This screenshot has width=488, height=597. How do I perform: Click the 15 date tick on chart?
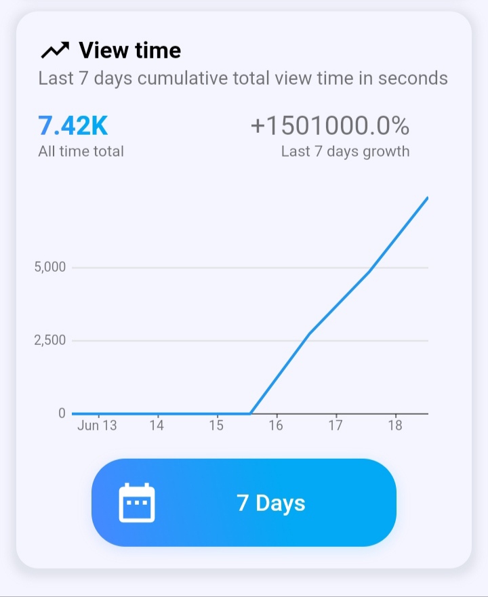tap(216, 426)
